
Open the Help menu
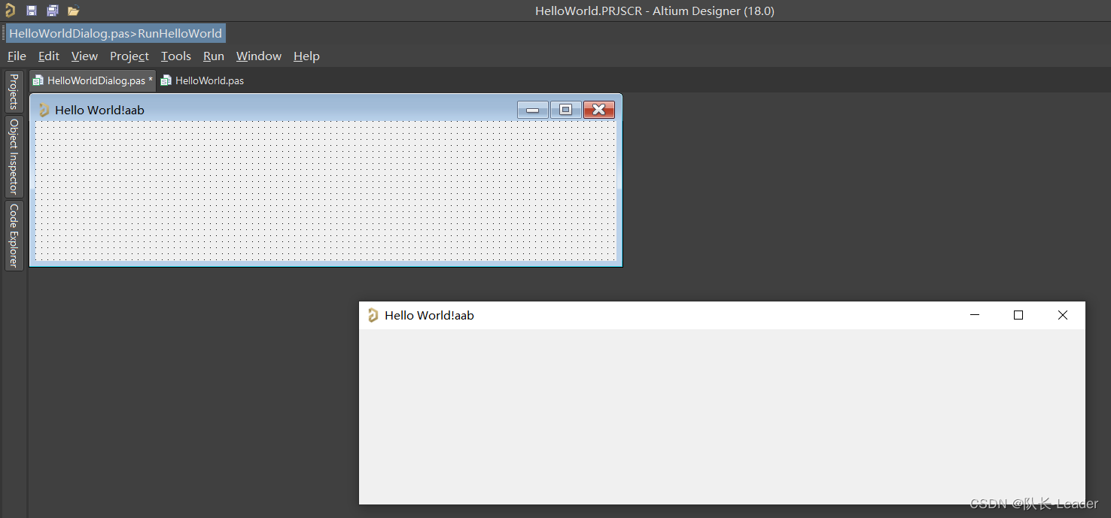[306, 56]
